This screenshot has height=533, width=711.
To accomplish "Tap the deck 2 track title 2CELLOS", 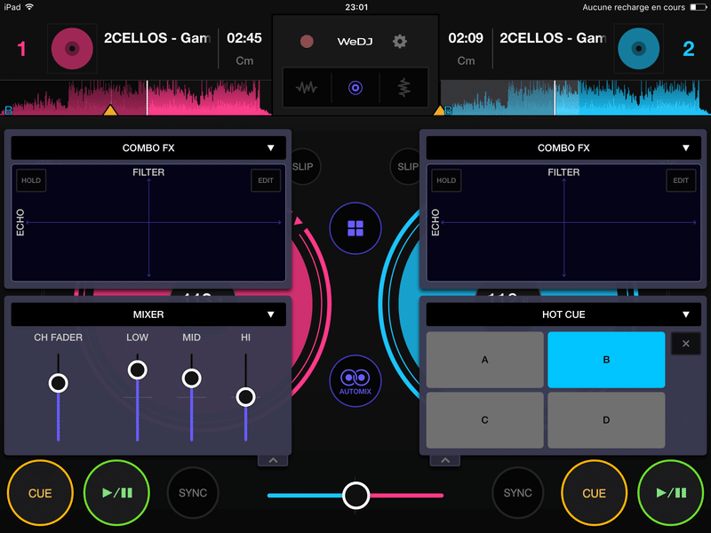I will pyautogui.click(x=553, y=38).
